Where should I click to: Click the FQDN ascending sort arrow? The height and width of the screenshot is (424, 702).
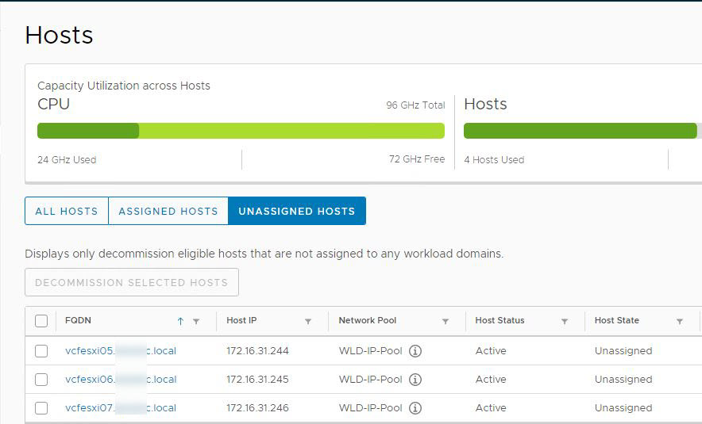(180, 321)
